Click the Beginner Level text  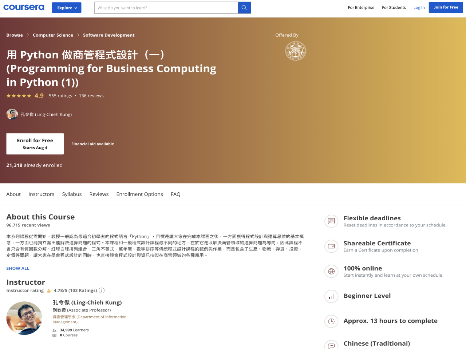tap(367, 296)
